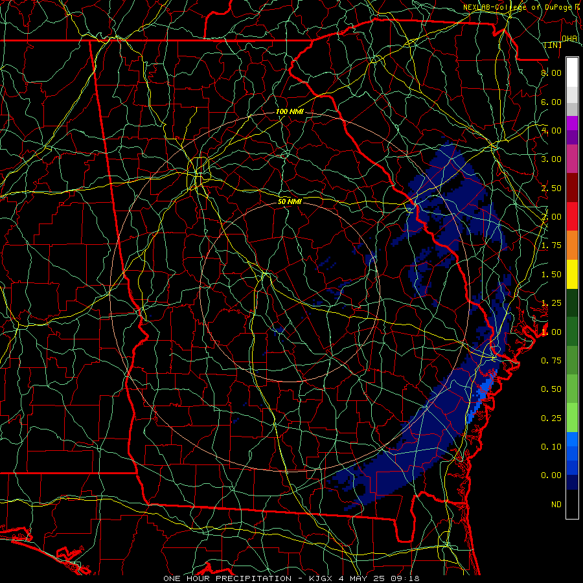This screenshot has height=583, width=583.
Task: Click the magenta swatch beside 4.00 label
Action: click(x=572, y=123)
